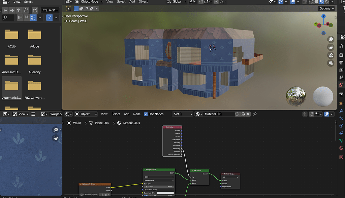Switch file browser to horizontal list display
This screenshot has height=198, width=345.
(x=27, y=17)
